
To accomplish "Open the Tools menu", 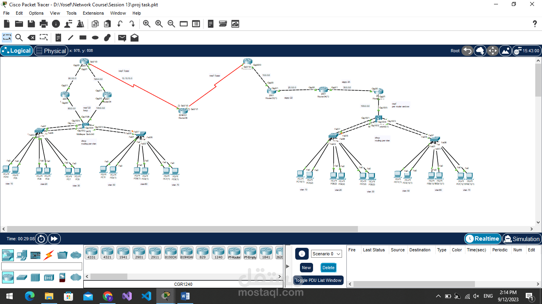I will tap(71, 13).
